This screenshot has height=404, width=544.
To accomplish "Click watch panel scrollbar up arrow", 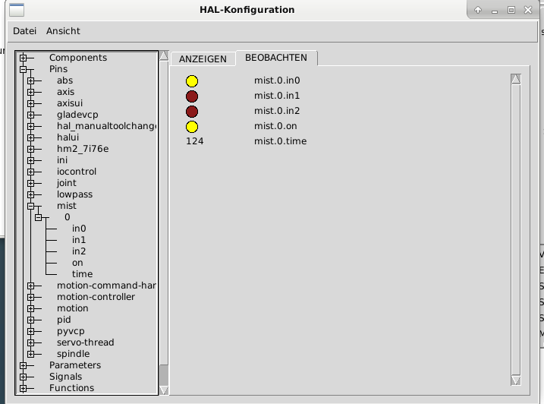I will pos(516,79).
